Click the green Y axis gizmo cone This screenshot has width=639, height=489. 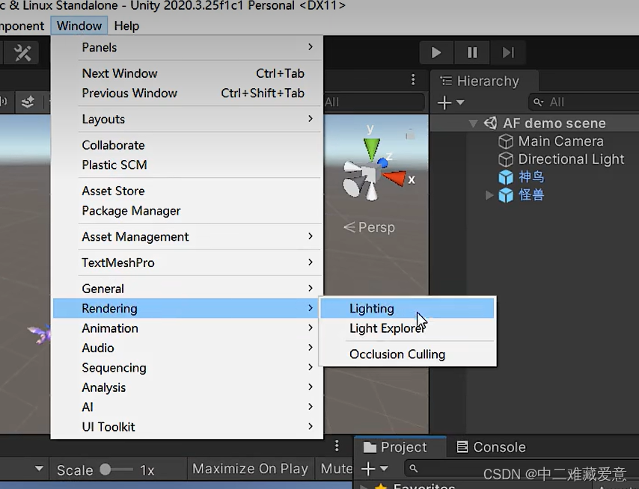pyautogui.click(x=371, y=148)
